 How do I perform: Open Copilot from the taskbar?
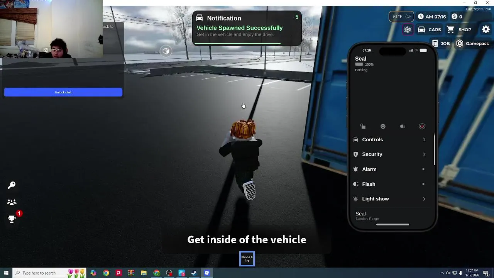click(x=93, y=273)
